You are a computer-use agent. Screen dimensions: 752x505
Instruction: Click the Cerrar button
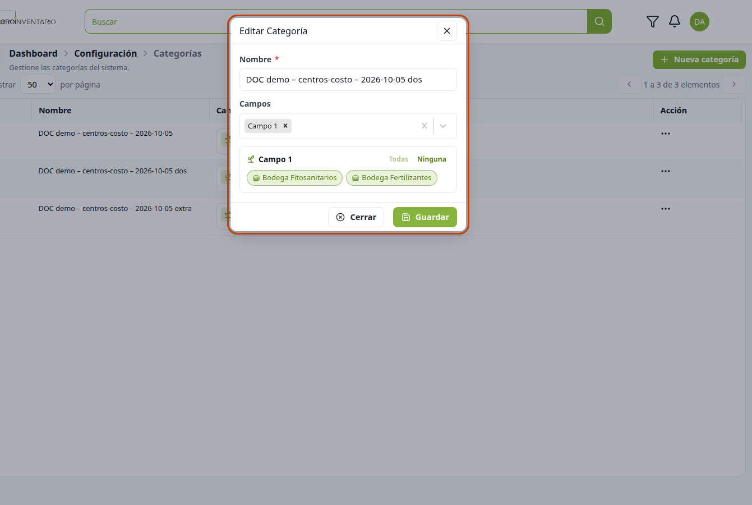pos(356,217)
